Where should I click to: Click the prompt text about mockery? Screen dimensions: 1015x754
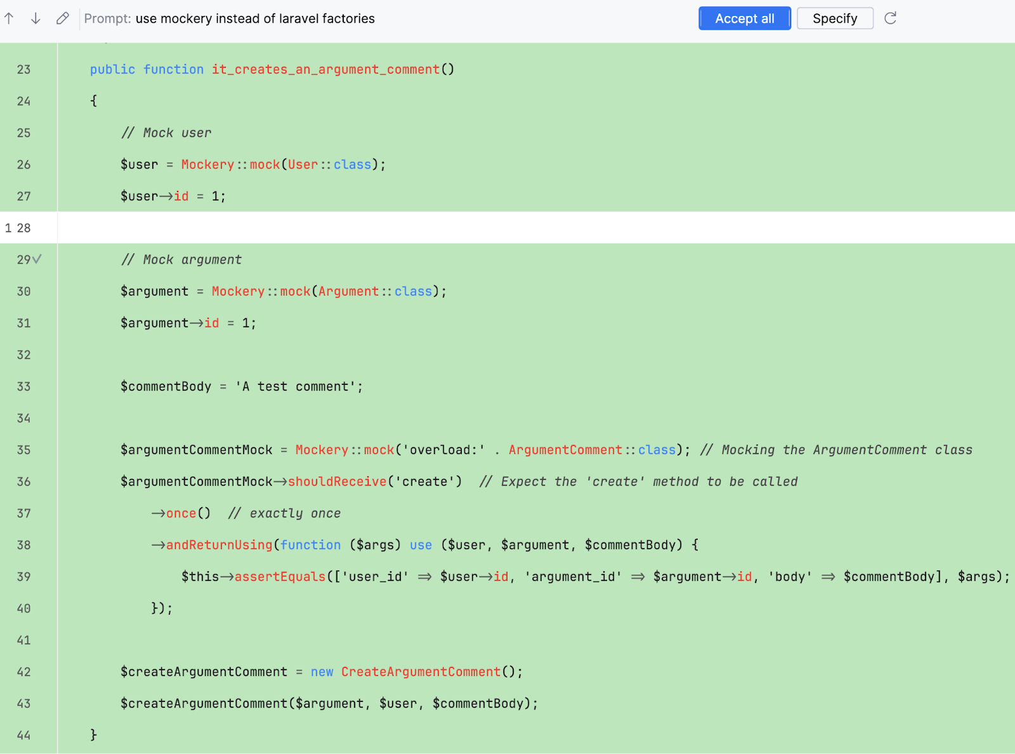[x=254, y=19]
